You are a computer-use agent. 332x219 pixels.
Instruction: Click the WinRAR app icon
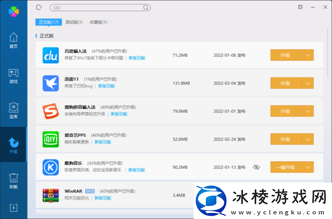pos(50,195)
